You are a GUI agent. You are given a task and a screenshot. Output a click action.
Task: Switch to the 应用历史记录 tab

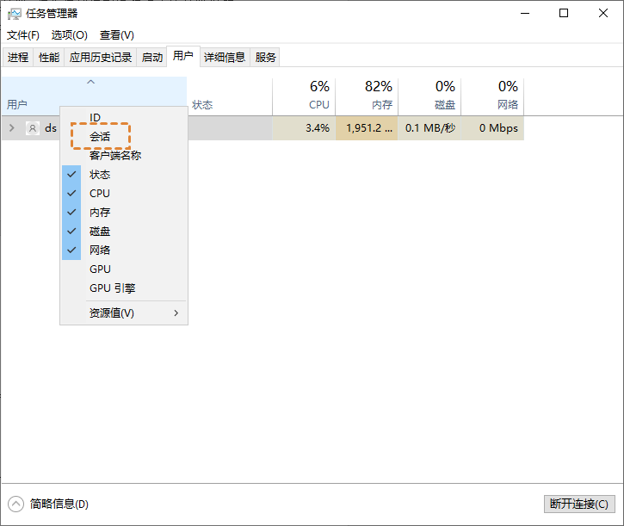click(x=101, y=58)
